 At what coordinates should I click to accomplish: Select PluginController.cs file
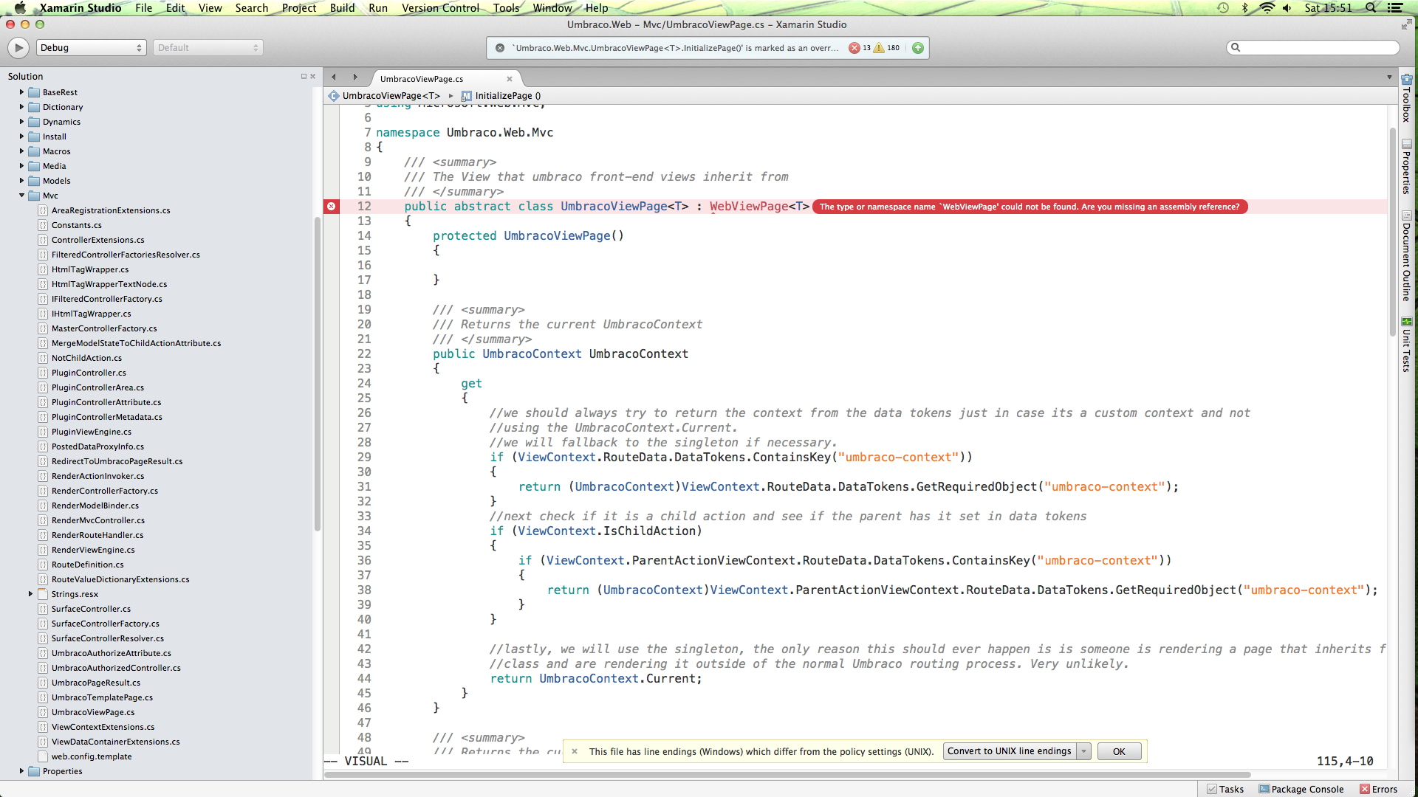tap(89, 373)
